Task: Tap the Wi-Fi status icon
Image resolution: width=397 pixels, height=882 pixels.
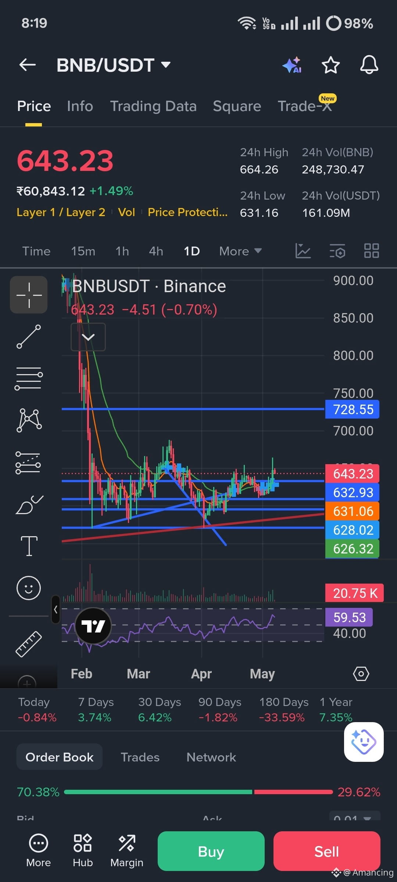Action: click(x=247, y=23)
